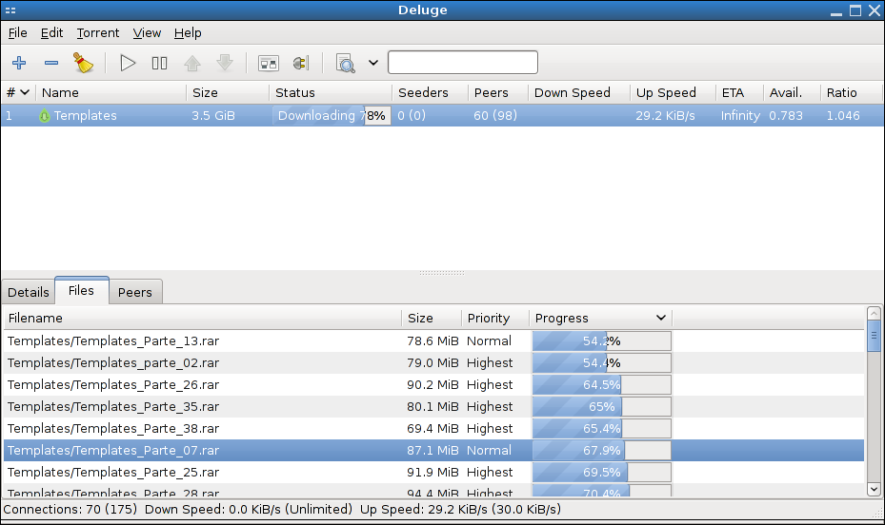Expand the search dropdown arrow in toolbar

click(373, 64)
